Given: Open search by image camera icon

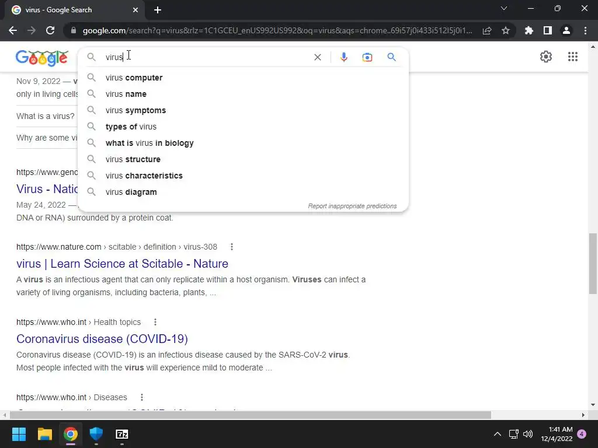Looking at the screenshot, I should click(367, 57).
